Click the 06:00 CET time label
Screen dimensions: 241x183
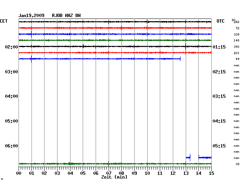(x=11, y=146)
